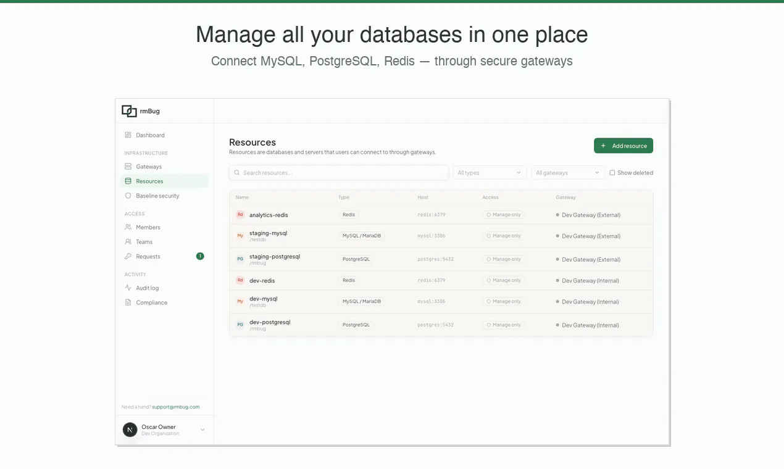Click the search magnifier icon
Viewport: 784px width, 469px height.
click(x=237, y=173)
